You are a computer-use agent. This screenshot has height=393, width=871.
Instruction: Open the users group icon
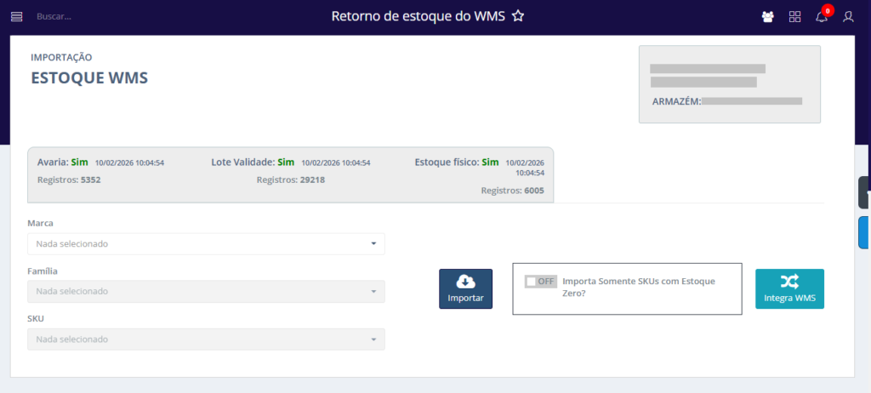coord(768,16)
